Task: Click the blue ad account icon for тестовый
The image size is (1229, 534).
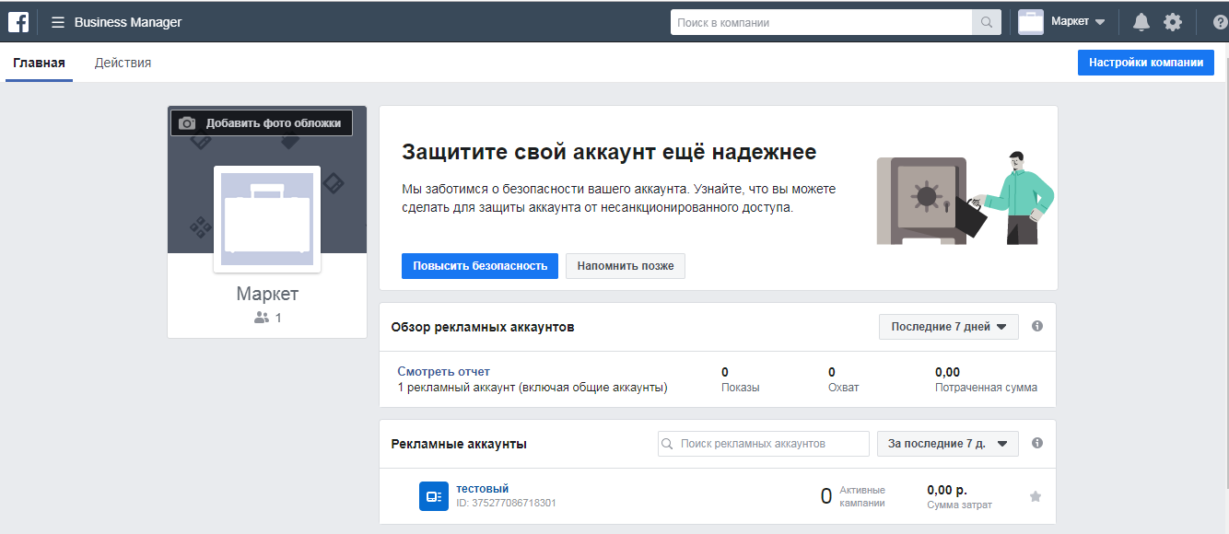Action: pos(433,496)
